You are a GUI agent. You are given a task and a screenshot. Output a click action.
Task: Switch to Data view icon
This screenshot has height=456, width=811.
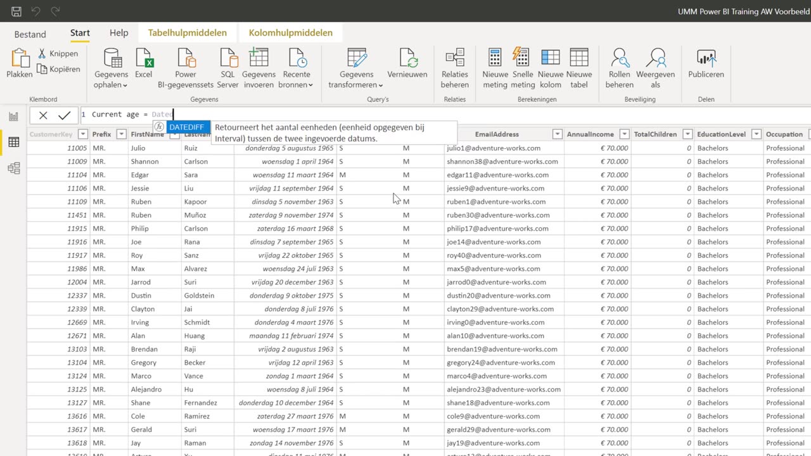click(13, 142)
